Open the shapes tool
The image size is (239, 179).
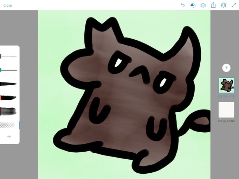tap(193, 5)
